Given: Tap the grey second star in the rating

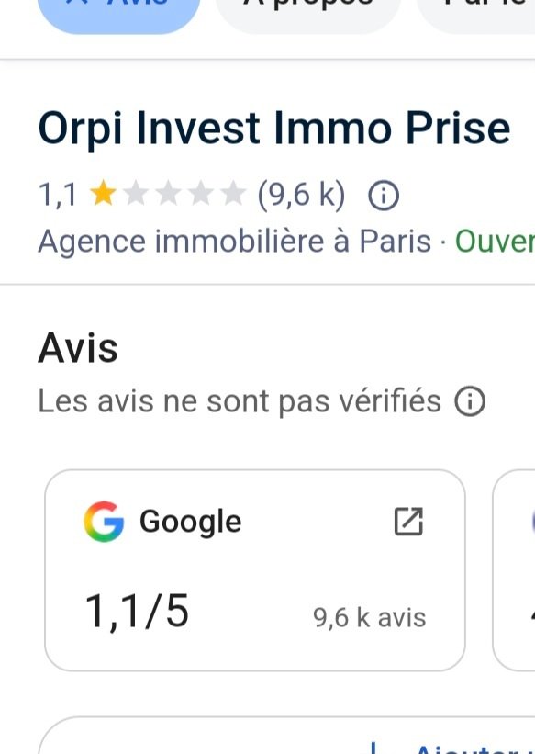Looking at the screenshot, I should [x=136, y=194].
